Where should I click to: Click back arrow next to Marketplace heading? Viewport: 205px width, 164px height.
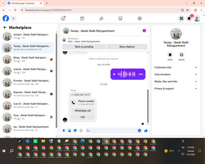(x=5, y=27)
